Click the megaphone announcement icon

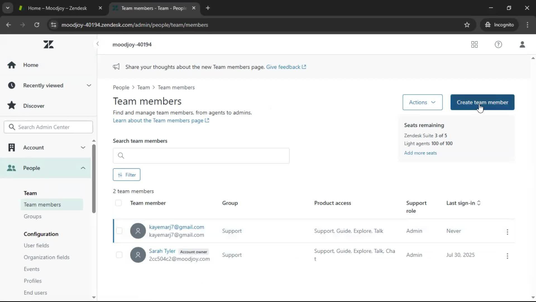[x=116, y=67]
